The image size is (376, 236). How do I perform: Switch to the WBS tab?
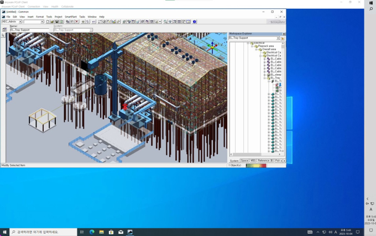coord(253,161)
